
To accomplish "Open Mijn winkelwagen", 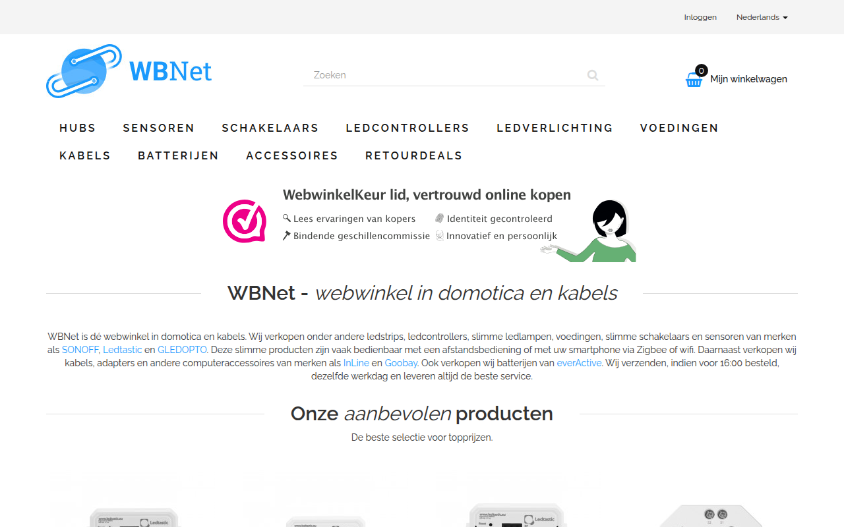I will point(748,79).
